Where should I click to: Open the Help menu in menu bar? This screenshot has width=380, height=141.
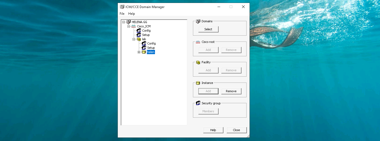click(132, 14)
